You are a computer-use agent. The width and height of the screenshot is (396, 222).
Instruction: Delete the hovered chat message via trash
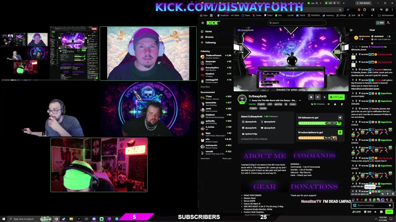pos(393,194)
